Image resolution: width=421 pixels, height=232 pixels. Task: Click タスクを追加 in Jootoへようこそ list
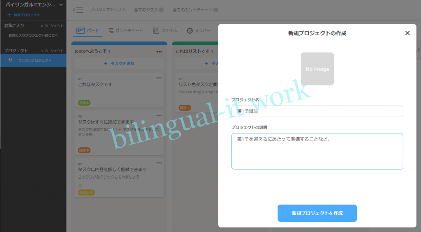click(x=119, y=64)
